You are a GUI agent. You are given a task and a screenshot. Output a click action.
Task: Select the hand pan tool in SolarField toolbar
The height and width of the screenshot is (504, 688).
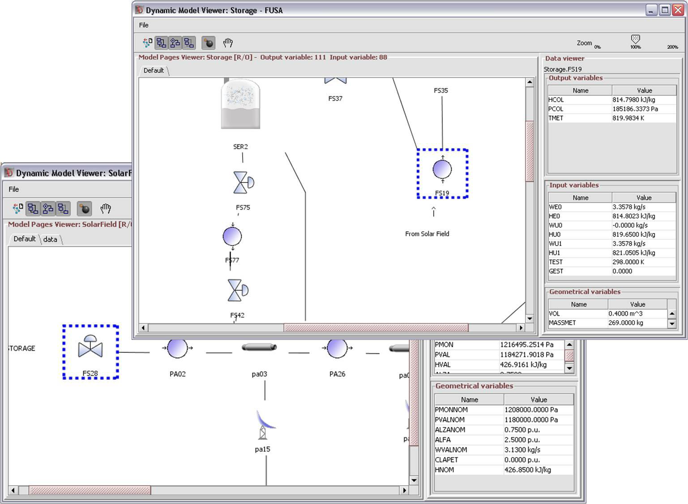106,208
